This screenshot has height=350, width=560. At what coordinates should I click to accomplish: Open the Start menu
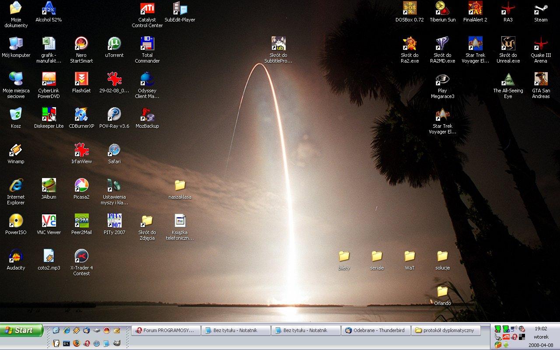[21, 330]
